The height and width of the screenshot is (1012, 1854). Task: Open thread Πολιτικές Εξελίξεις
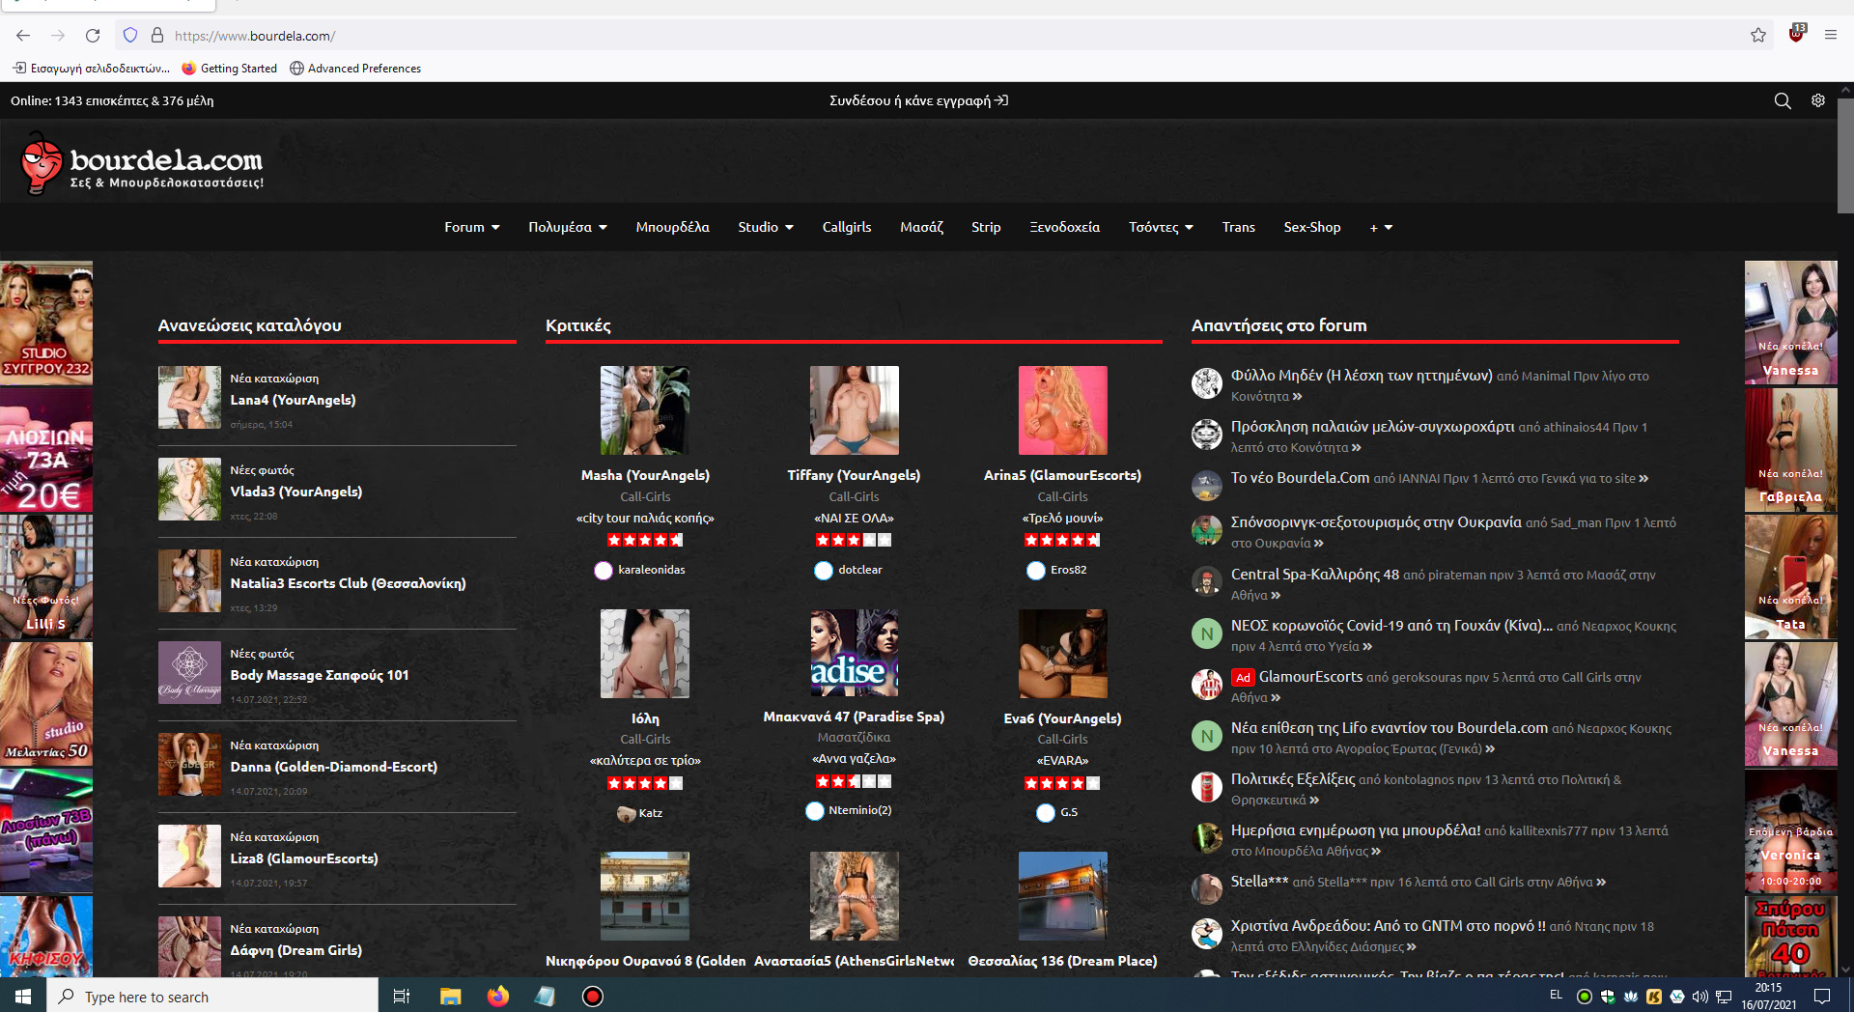click(x=1293, y=778)
